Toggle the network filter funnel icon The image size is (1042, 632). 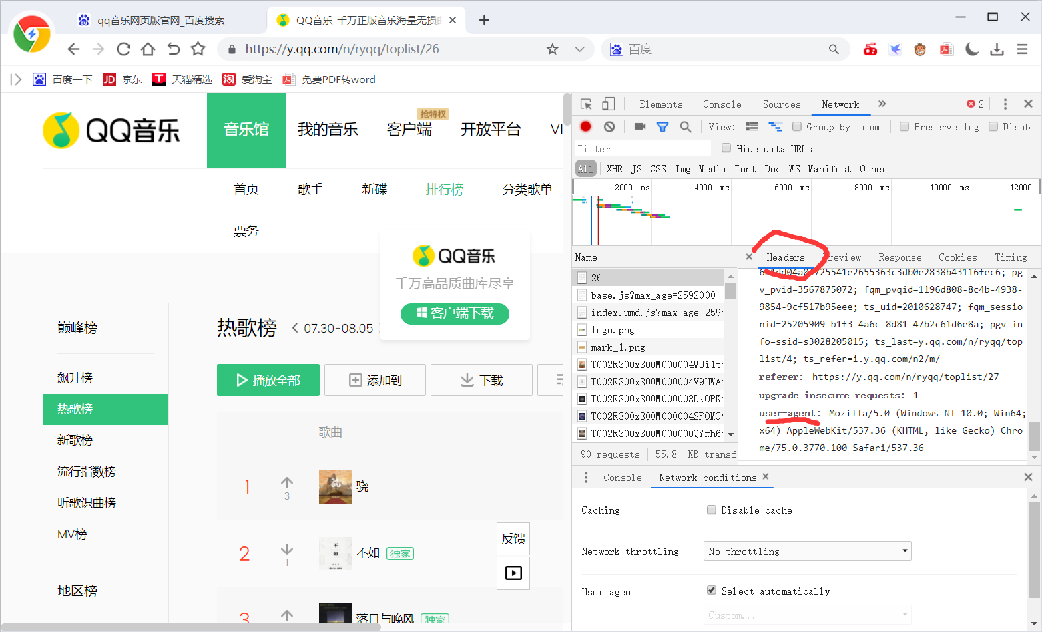point(662,126)
